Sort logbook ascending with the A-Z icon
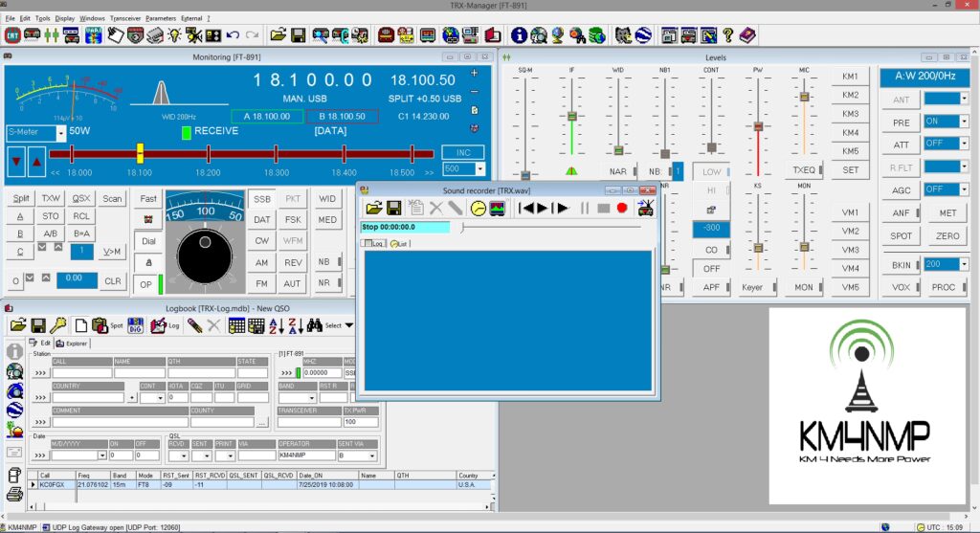This screenshot has height=533, width=980. (x=276, y=325)
